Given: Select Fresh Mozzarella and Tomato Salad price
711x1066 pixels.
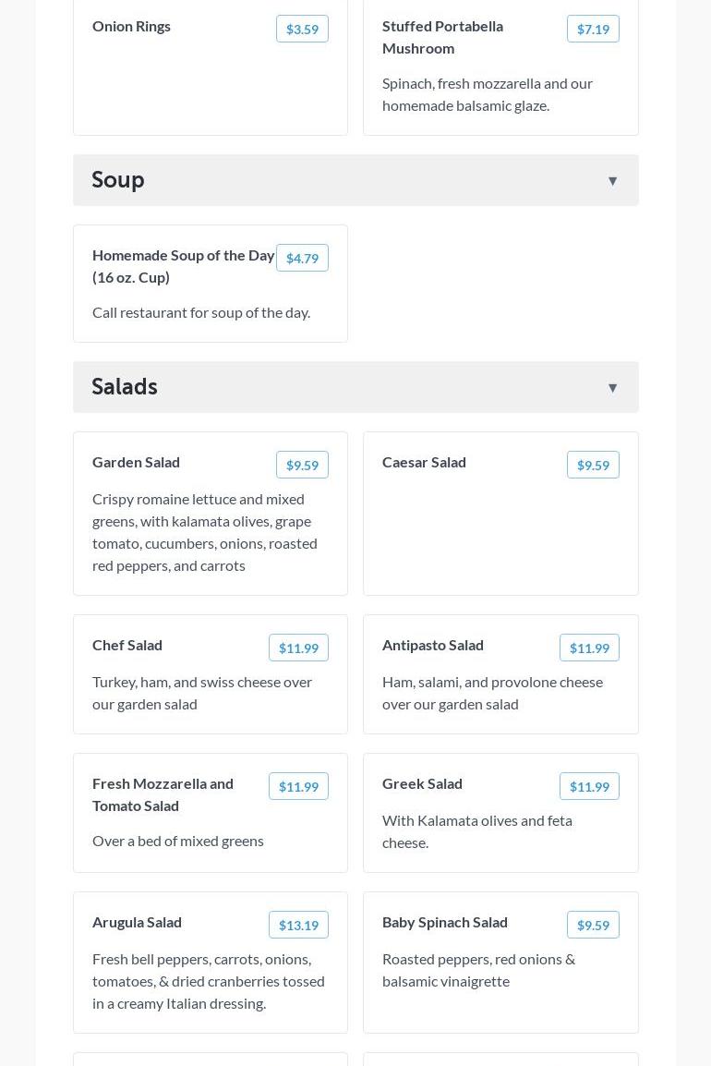Looking at the screenshot, I should pyautogui.click(x=298, y=786).
